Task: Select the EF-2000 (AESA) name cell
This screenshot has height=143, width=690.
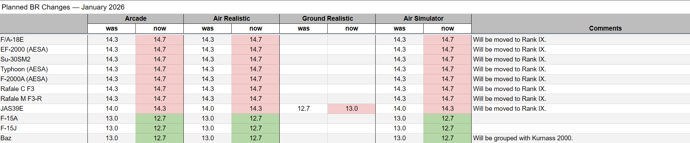Action: tap(24, 50)
